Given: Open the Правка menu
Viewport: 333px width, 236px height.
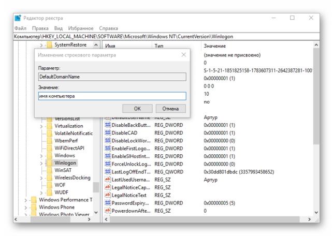Looking at the screenshot, I should click(x=40, y=28).
